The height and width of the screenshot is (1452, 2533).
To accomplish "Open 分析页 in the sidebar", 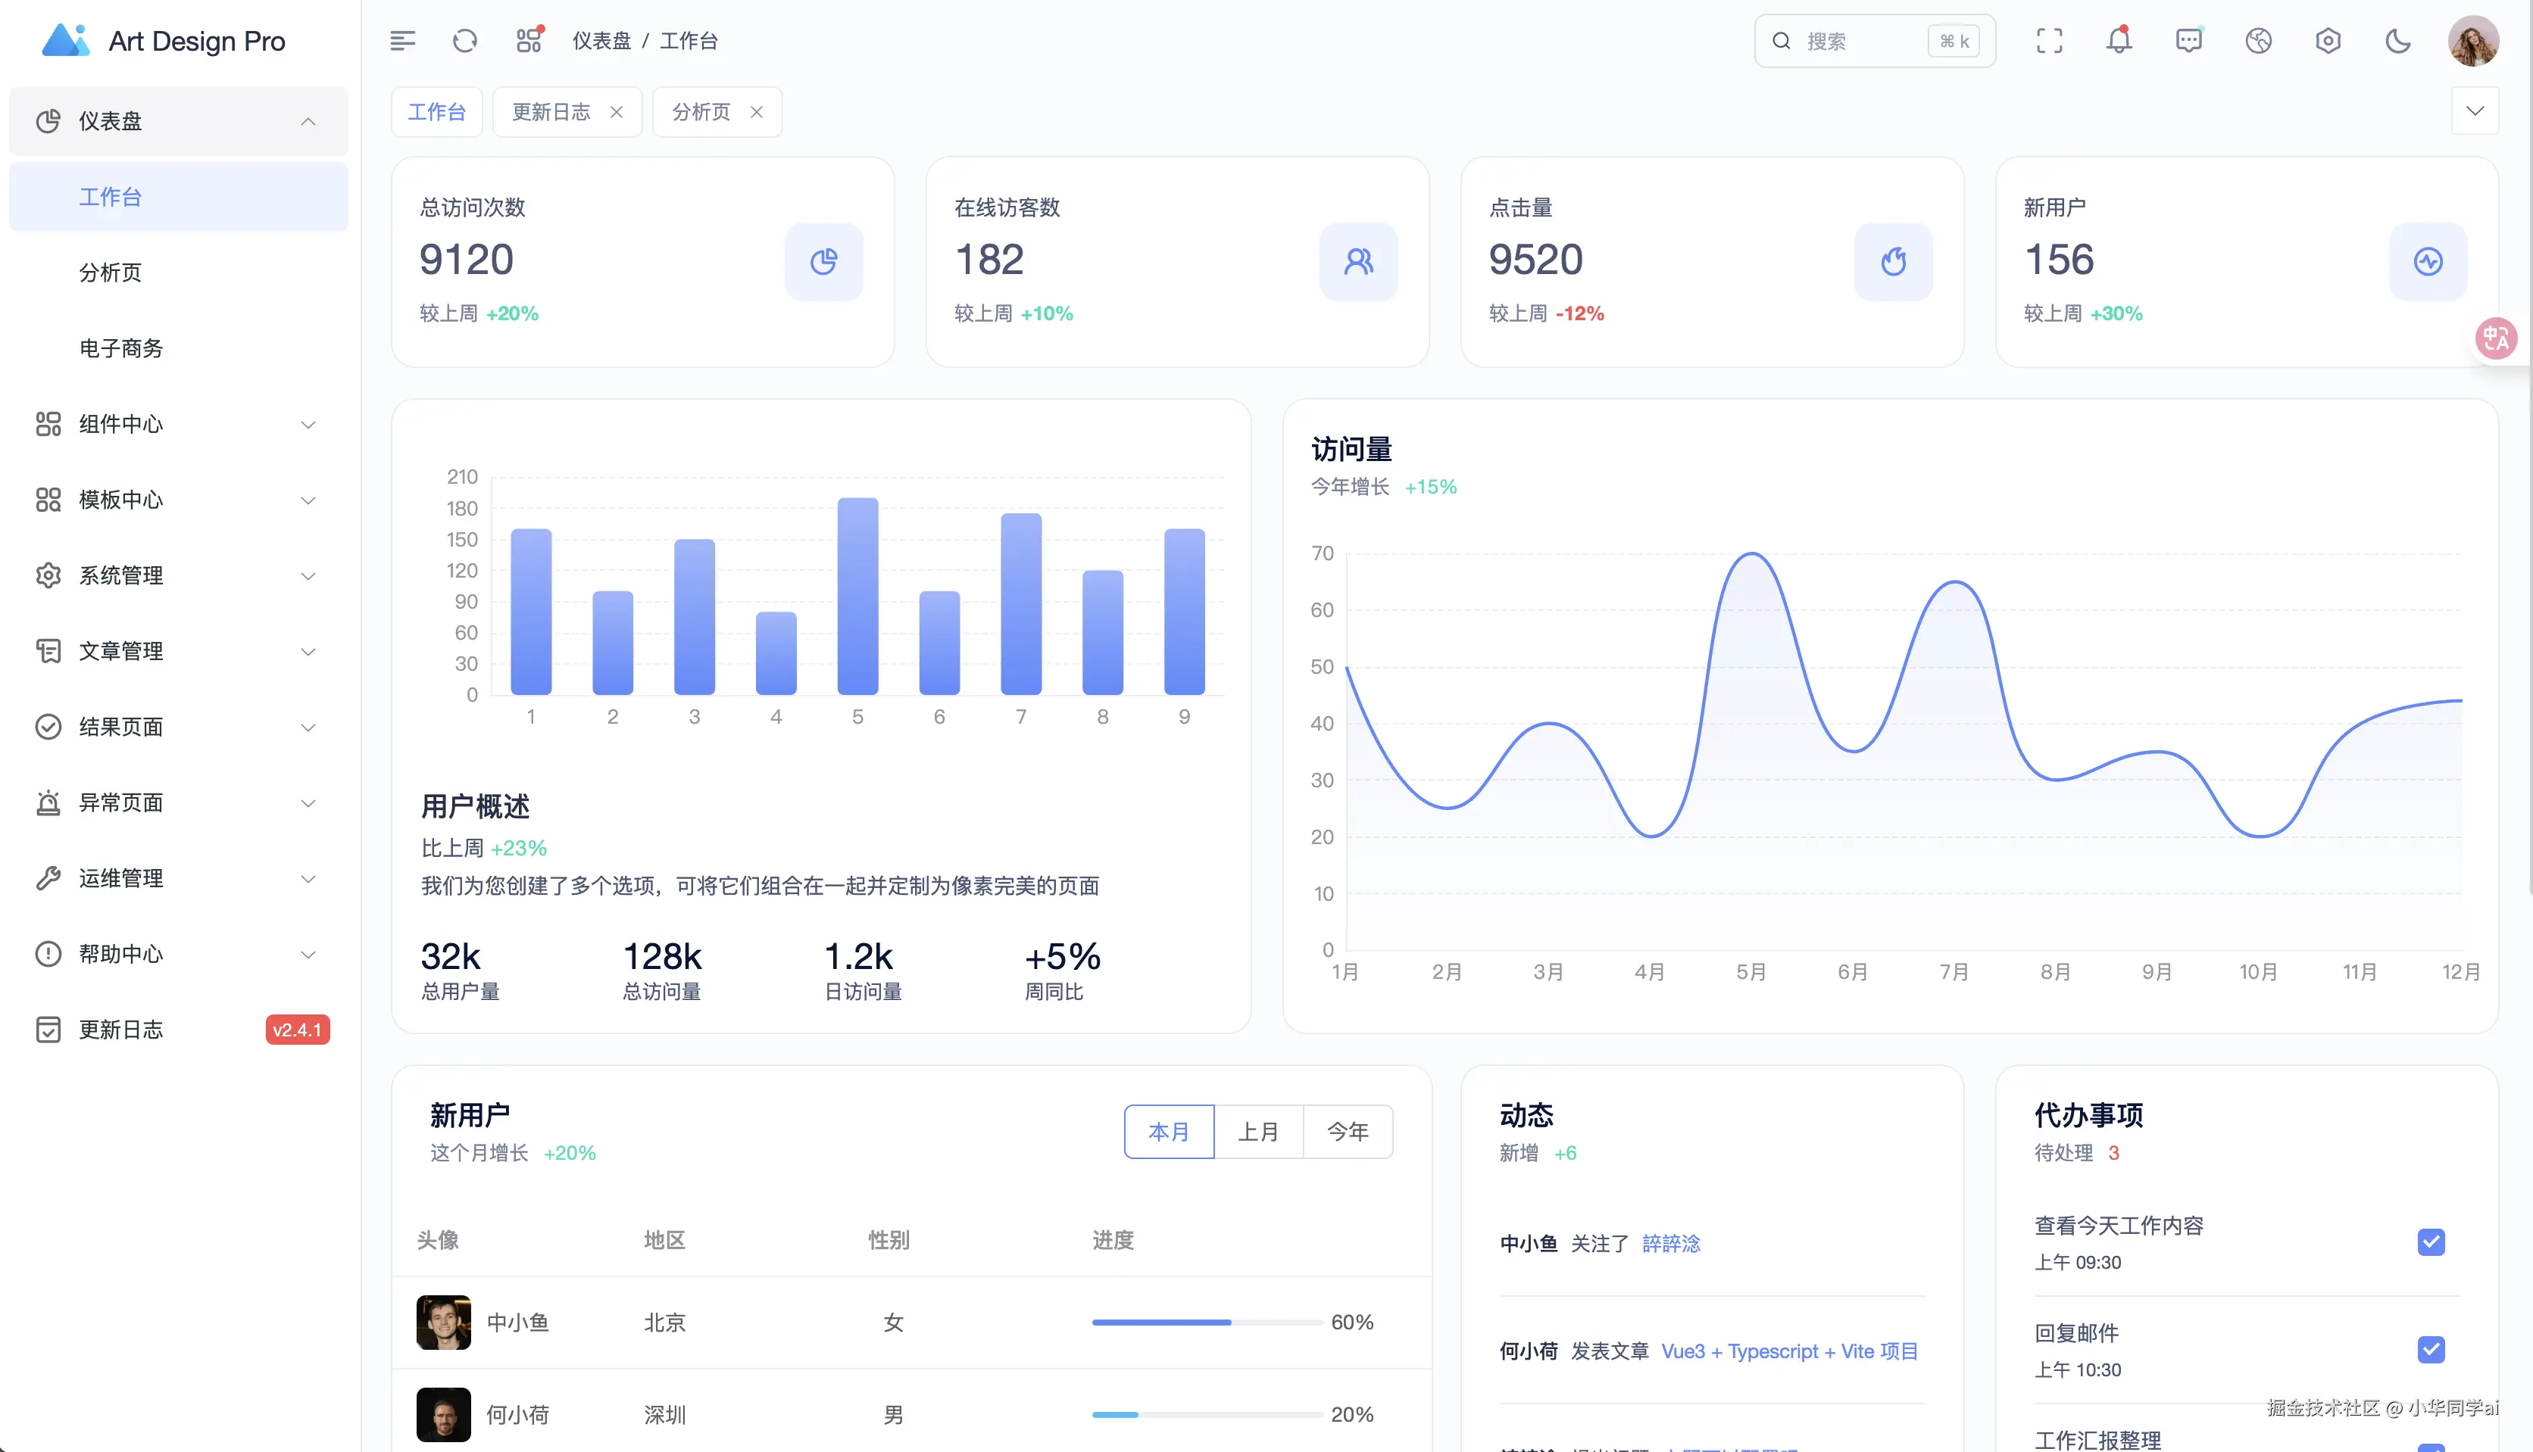I will pos(111,273).
